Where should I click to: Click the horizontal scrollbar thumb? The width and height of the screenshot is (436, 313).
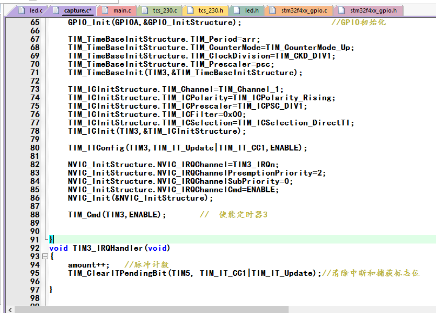point(152,310)
